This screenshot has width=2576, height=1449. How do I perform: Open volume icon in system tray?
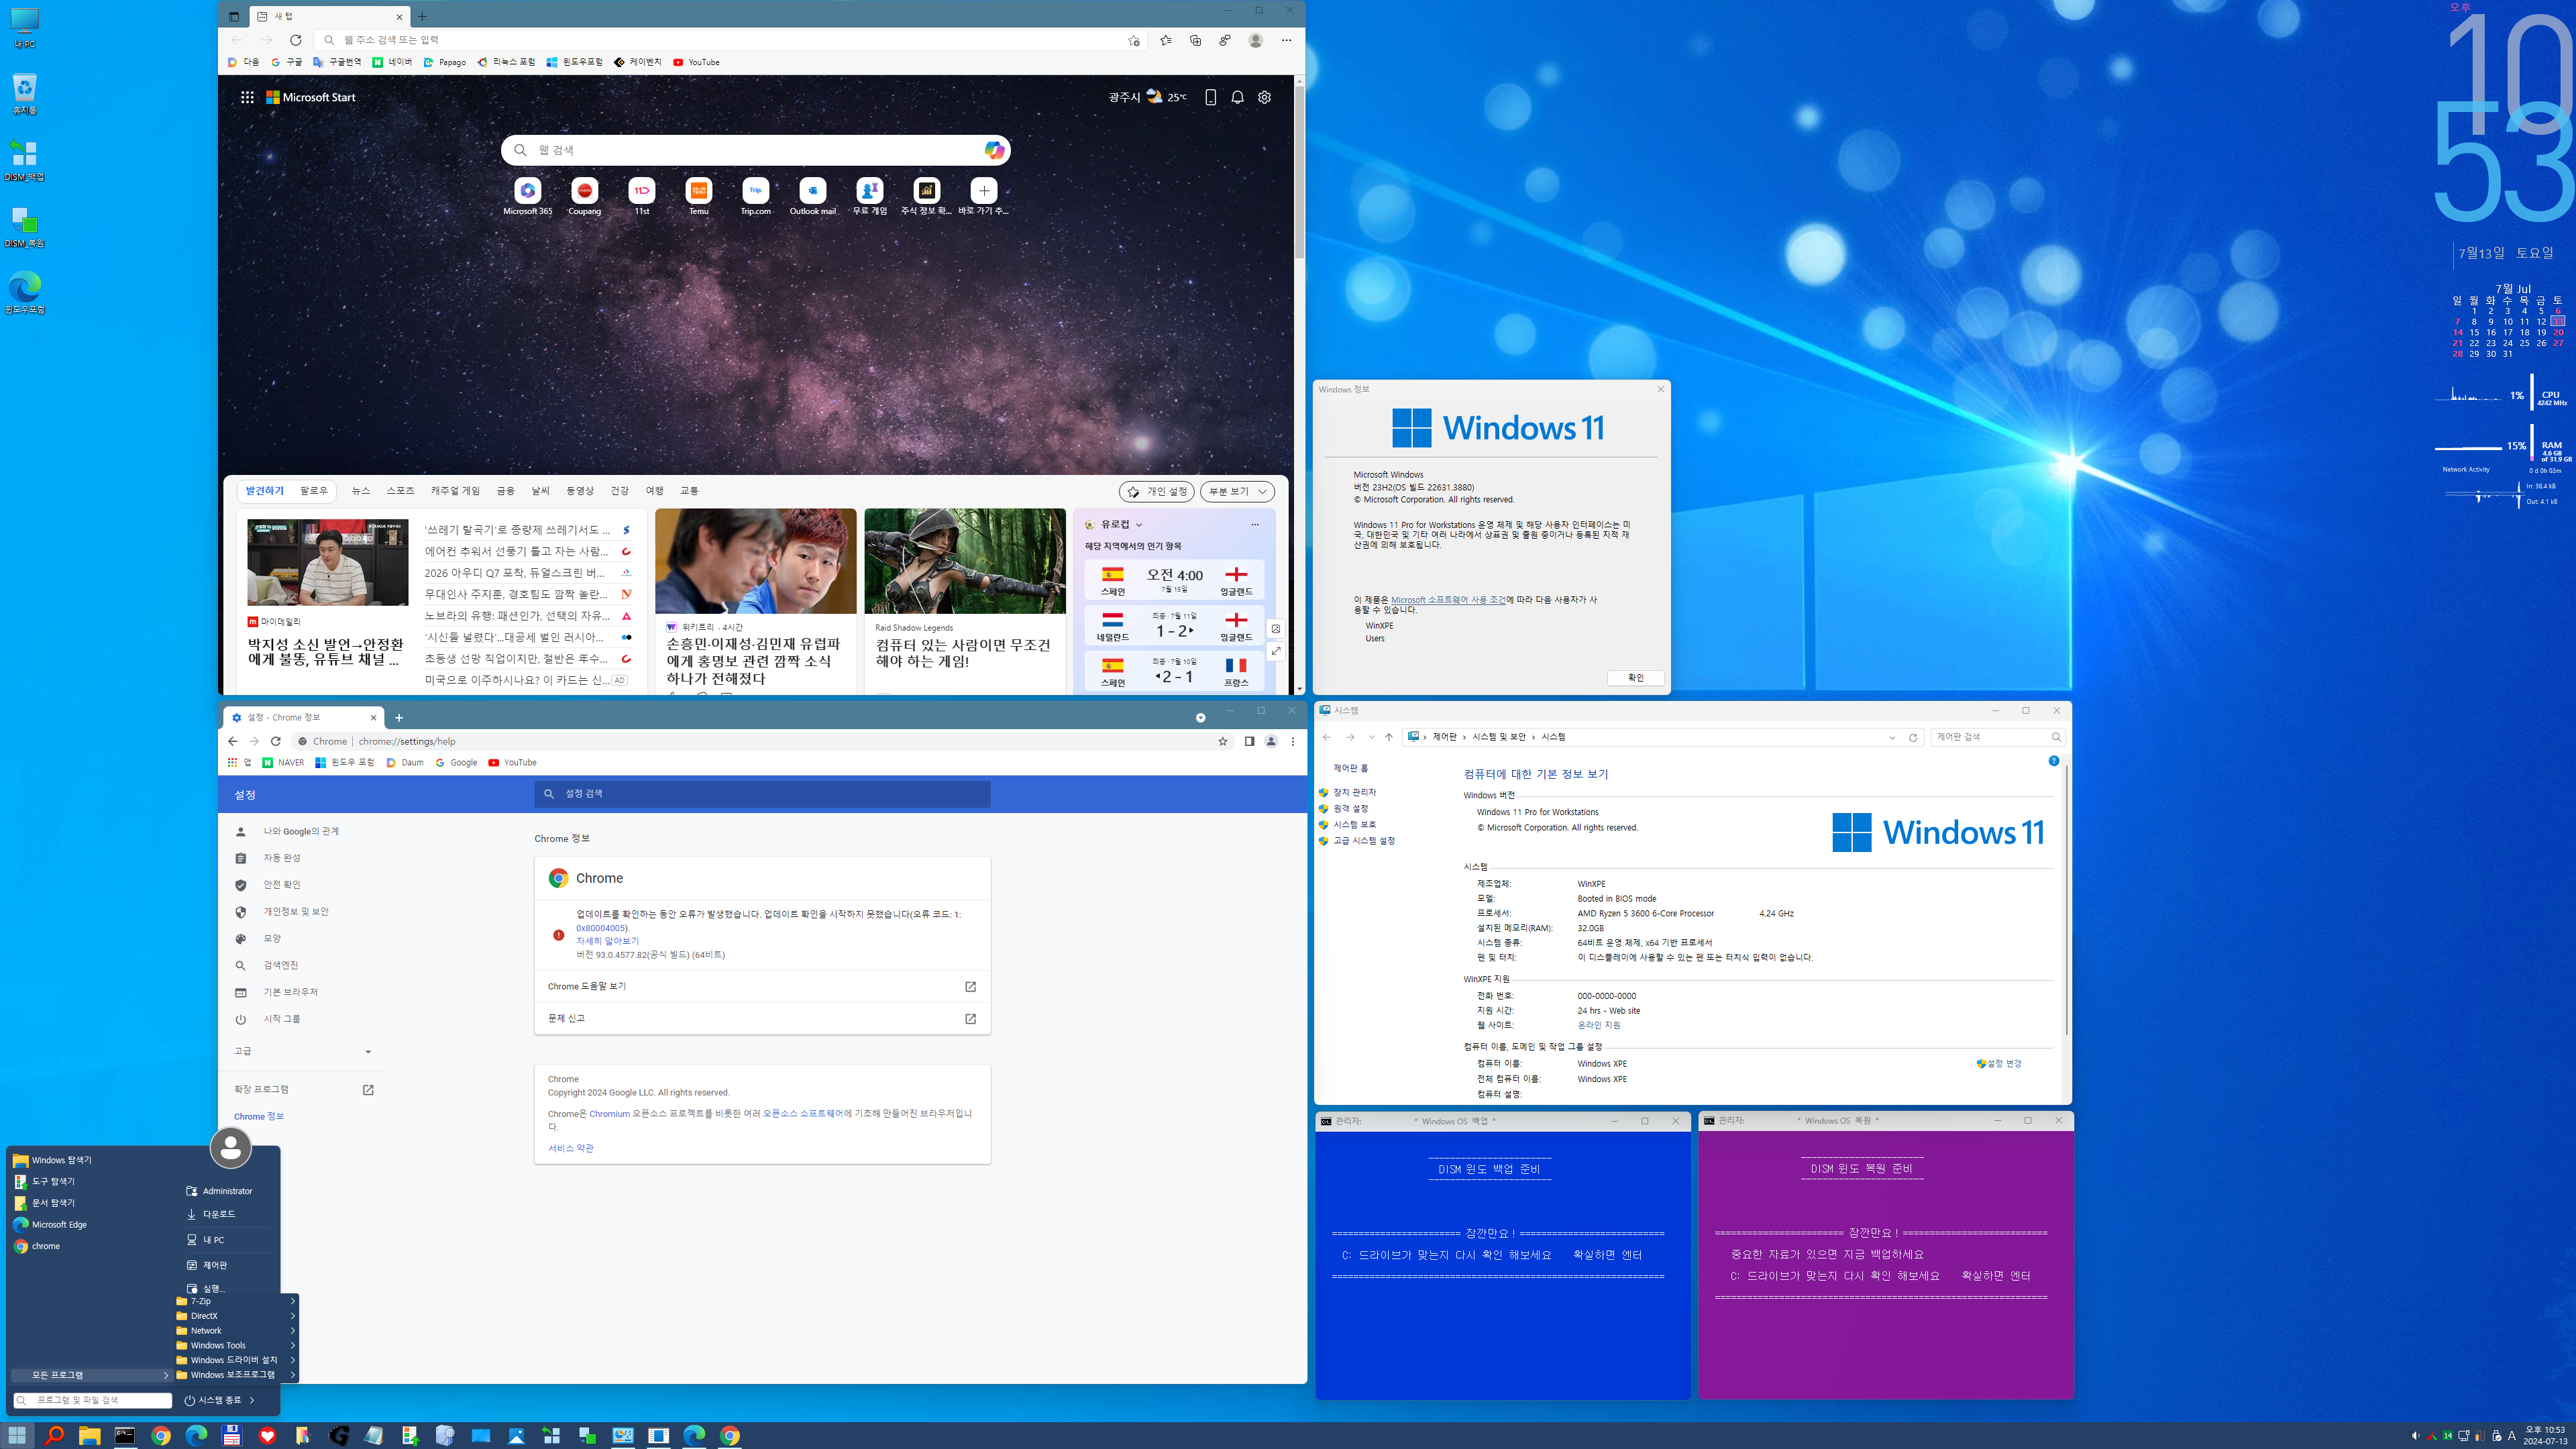coord(2415,1436)
